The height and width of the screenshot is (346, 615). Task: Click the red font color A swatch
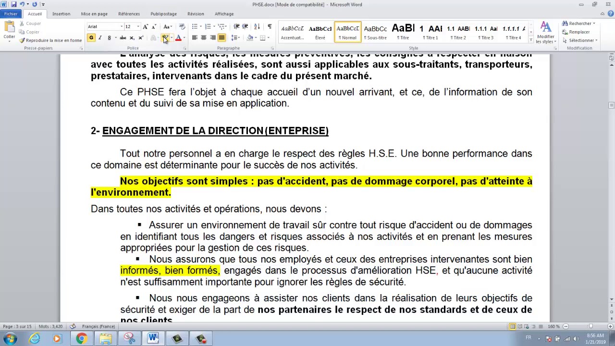pos(178,38)
